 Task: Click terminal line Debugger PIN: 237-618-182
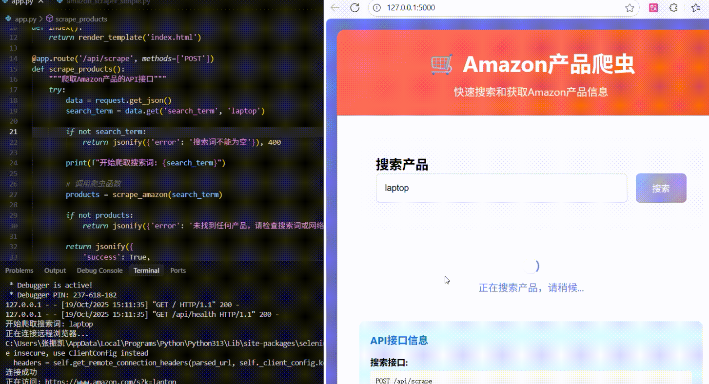(63, 295)
